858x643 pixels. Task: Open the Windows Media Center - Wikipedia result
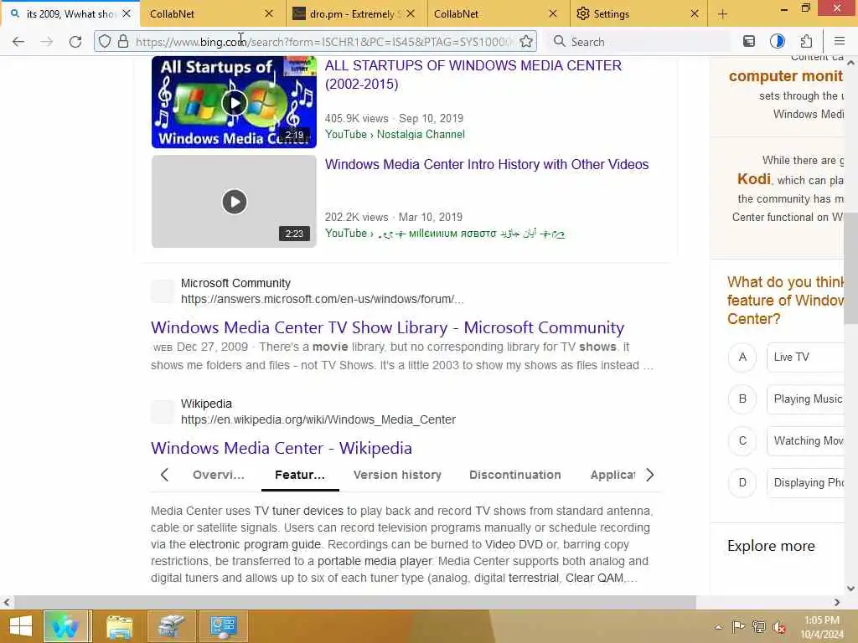click(x=282, y=448)
